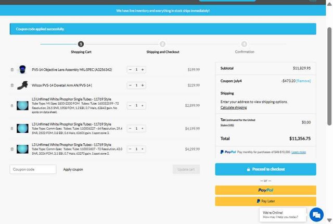333x224 pixels.
Task: Open thumbnail of the $2,899.99 L3 tube
Action: pyautogui.click(x=22, y=106)
